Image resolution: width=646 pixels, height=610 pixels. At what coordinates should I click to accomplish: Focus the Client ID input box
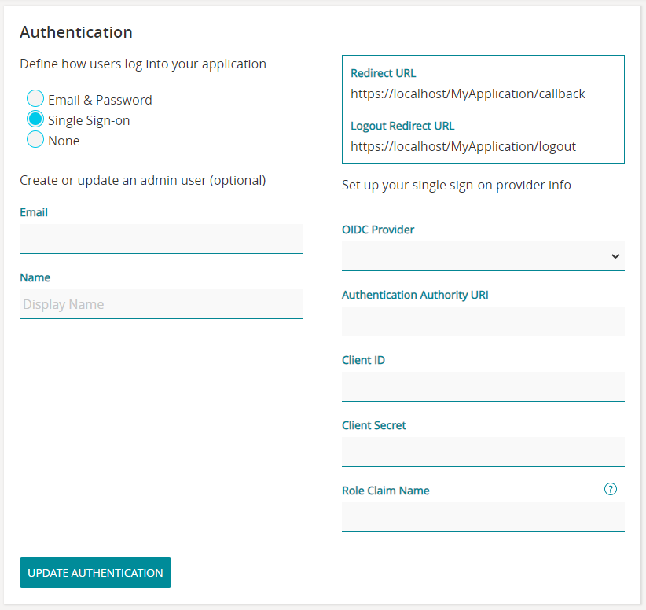point(483,387)
